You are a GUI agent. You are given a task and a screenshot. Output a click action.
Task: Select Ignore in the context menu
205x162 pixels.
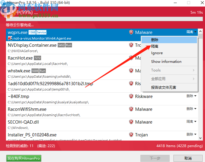click(x=169, y=53)
